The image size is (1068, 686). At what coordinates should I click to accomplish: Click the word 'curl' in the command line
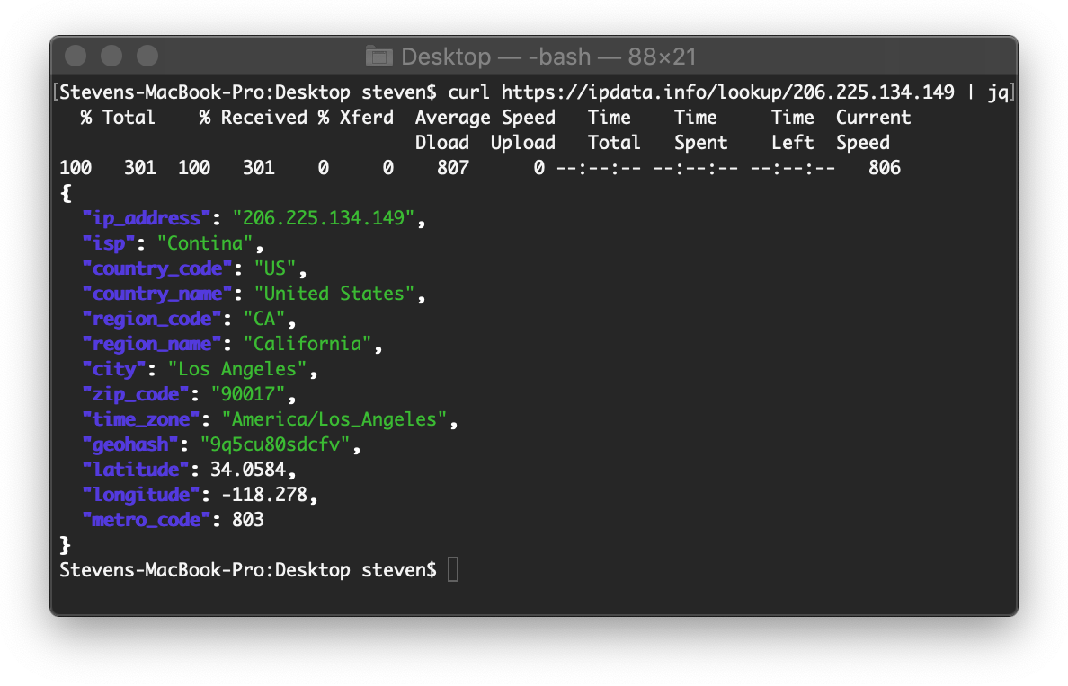468,92
